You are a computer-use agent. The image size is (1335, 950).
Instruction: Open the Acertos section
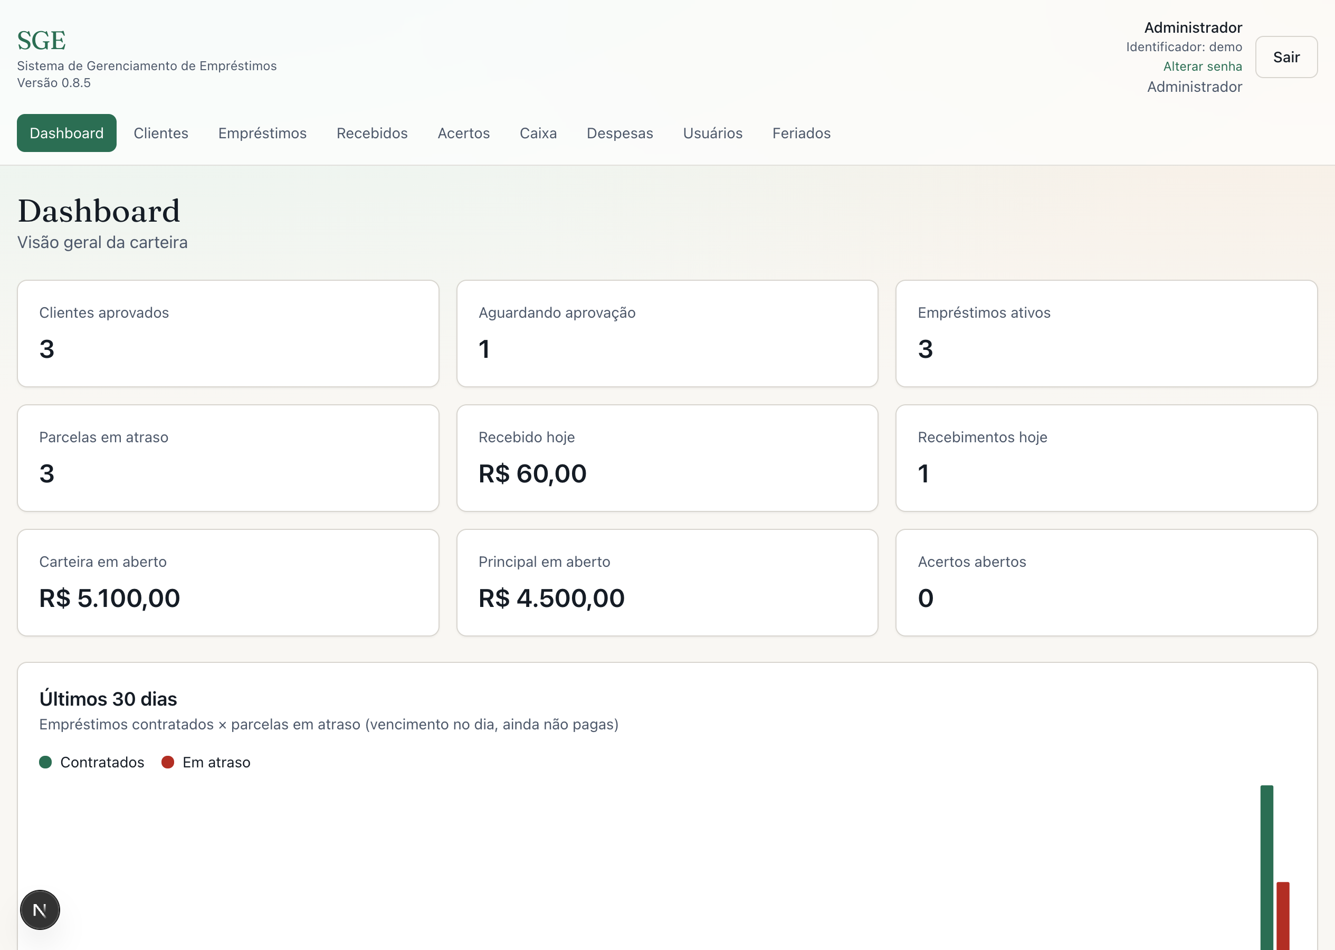point(464,133)
